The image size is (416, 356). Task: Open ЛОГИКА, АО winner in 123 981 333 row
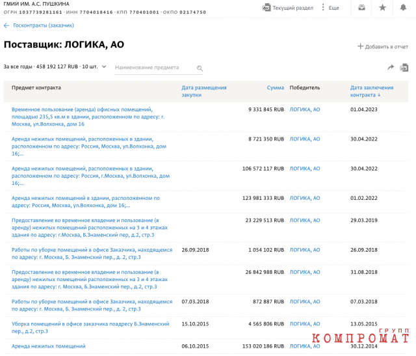click(305, 198)
